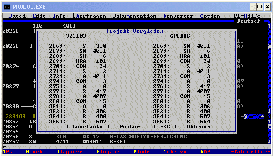Click the 323103 project column header

pos(76,36)
